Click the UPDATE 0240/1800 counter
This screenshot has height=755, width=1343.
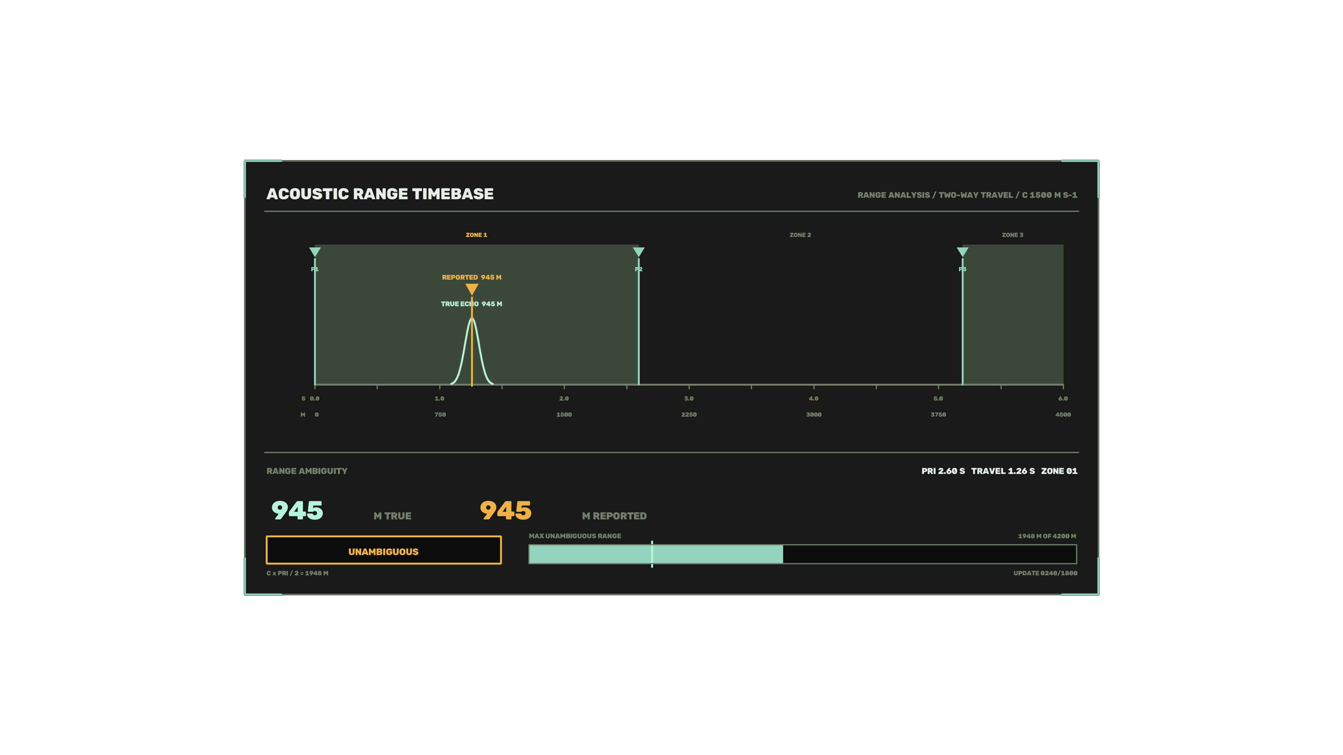[x=1045, y=573]
